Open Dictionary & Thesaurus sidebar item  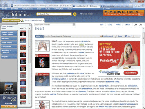9,51
